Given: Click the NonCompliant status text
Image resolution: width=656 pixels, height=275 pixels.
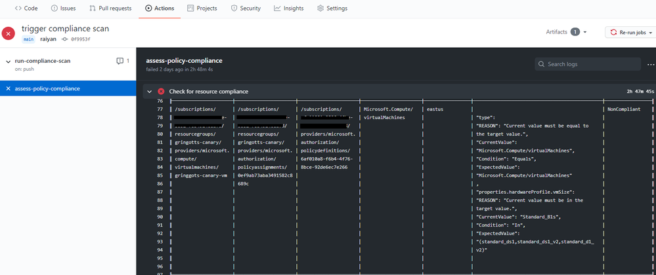Looking at the screenshot, I should (624, 109).
